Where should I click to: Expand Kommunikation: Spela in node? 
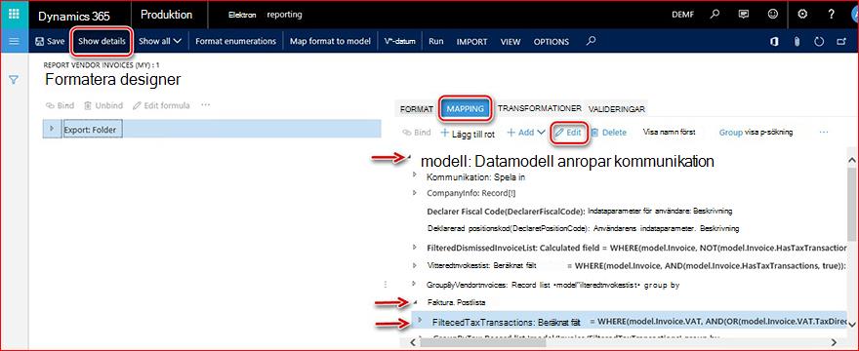point(415,175)
